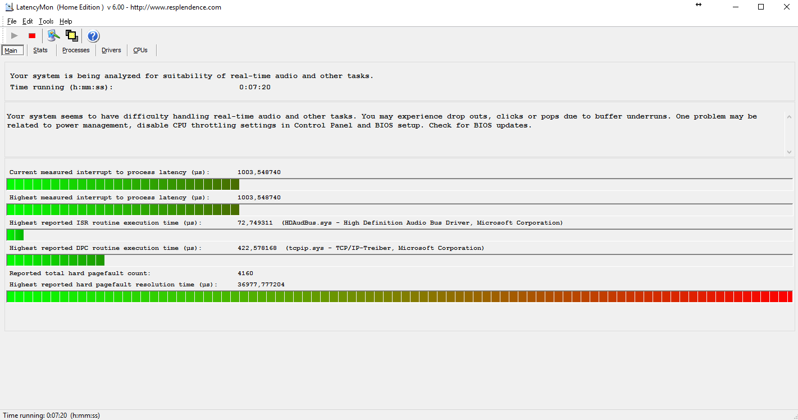Switch to the CPUs tab
The height and width of the screenshot is (420, 798).
(x=140, y=50)
